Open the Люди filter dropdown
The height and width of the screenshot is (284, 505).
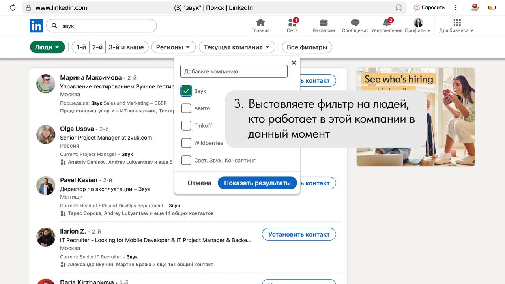(x=47, y=47)
